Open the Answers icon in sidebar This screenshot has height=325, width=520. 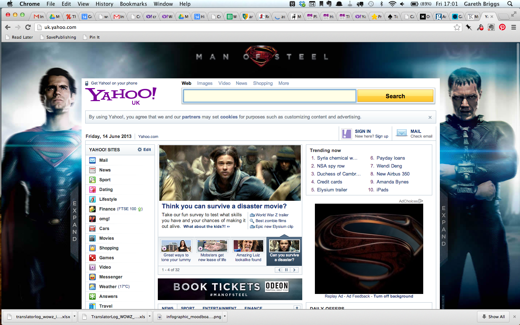[92, 296]
